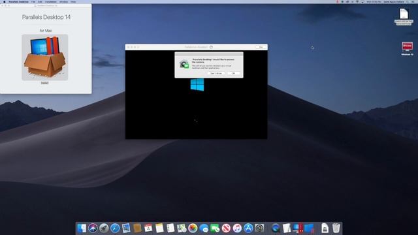Screen dimensions: 418x235
Task: Open Safari from the dock
Action: (115, 228)
